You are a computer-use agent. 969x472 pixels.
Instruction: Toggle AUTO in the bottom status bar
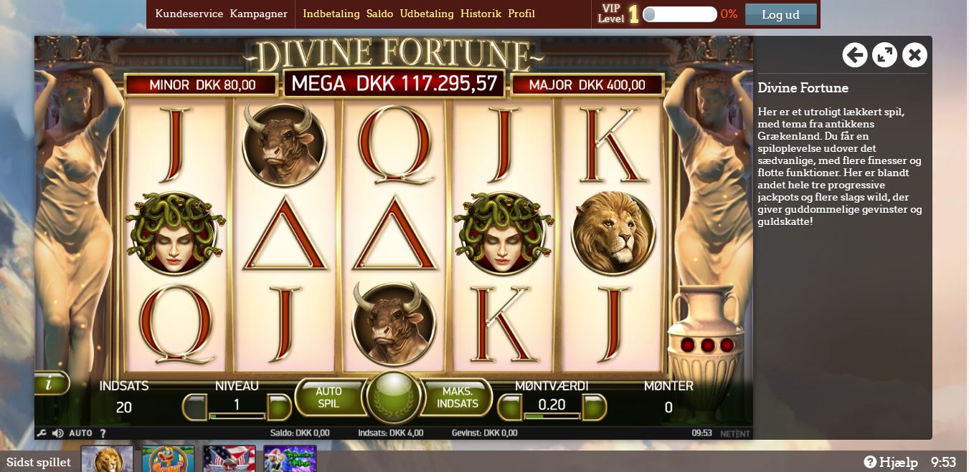pyautogui.click(x=80, y=433)
